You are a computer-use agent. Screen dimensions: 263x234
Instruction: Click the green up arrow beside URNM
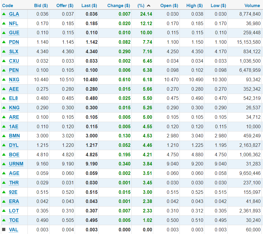pyautogui.click(x=4, y=164)
